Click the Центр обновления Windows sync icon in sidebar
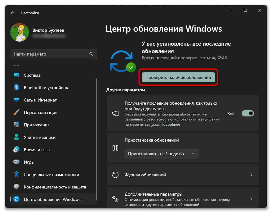Image resolution: width=272 pixels, height=213 pixels. [16, 199]
